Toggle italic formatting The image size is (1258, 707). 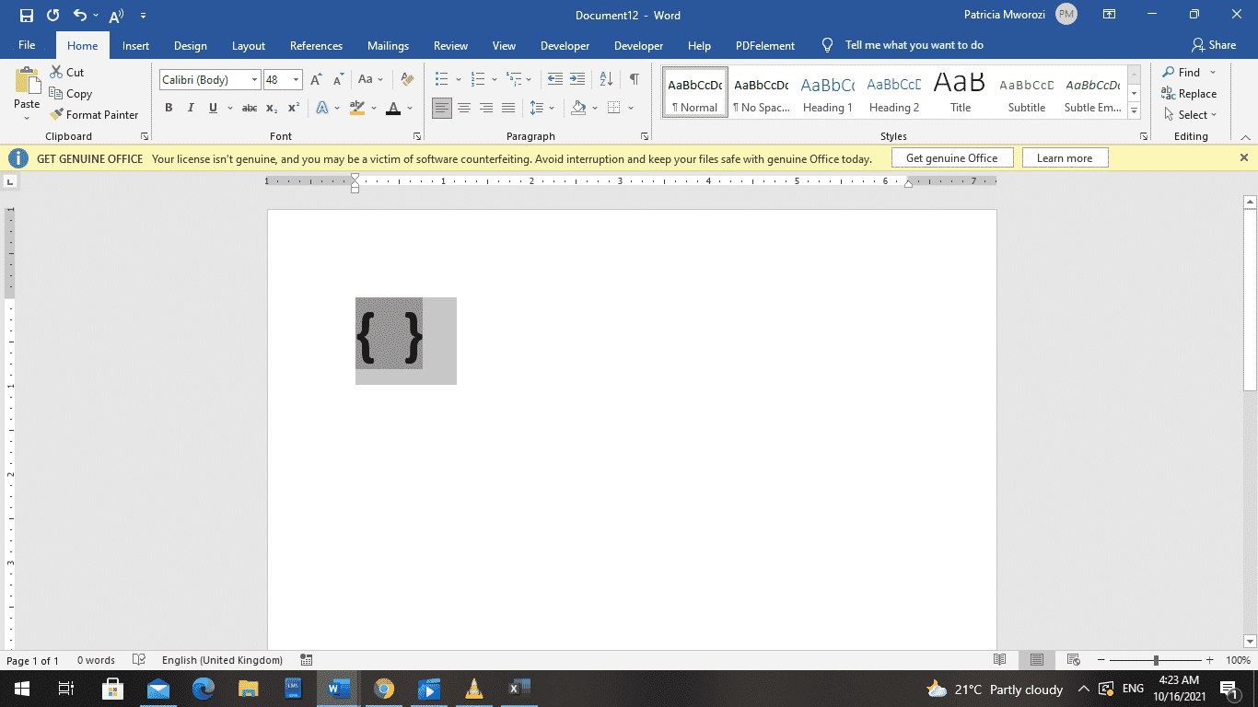coord(191,108)
